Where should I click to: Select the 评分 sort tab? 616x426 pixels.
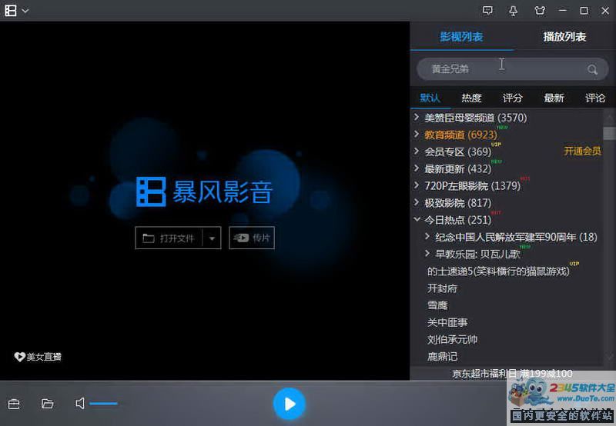[x=513, y=98]
